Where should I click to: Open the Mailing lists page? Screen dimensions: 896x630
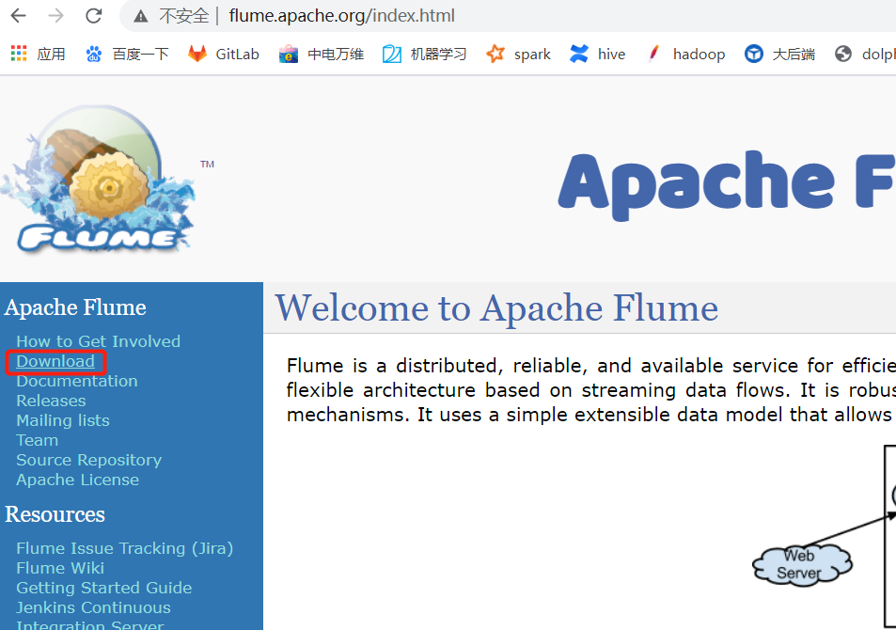pos(62,420)
